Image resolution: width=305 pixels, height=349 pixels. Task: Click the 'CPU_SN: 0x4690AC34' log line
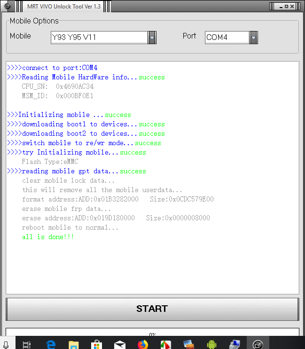[x=58, y=86]
